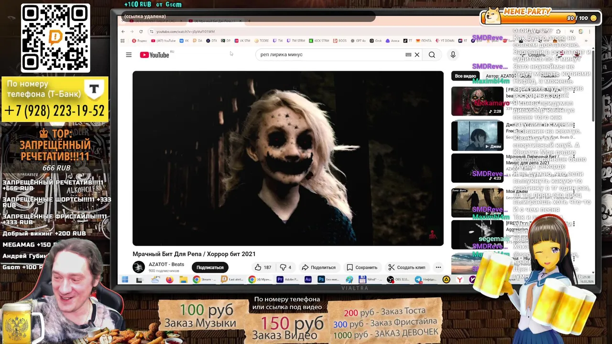The width and height of the screenshot is (612, 344).
Task: Dislike the video showing 4
Action: pos(285,267)
